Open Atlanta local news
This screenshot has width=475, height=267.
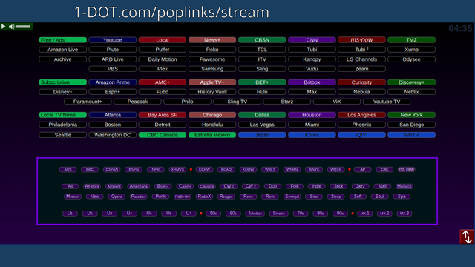[112, 115]
